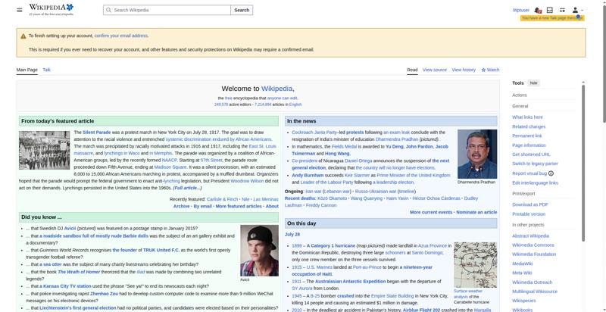Image resolution: width=606 pixels, height=312 pixels.
Task: Focus the Search Wikipedia input field
Action: point(171,10)
